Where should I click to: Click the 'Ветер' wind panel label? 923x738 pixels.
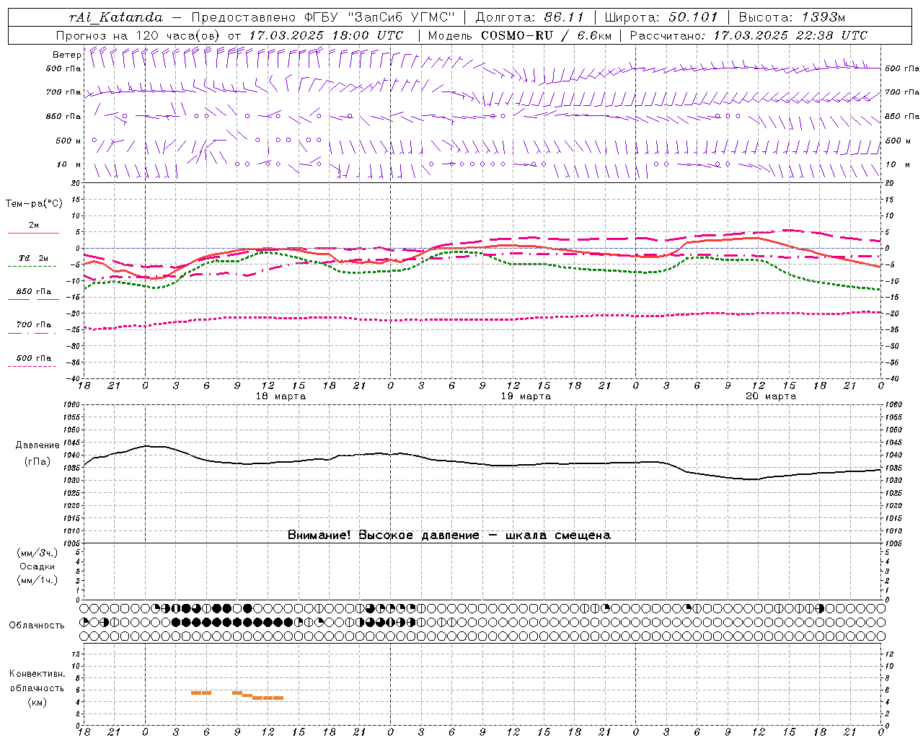(67, 55)
